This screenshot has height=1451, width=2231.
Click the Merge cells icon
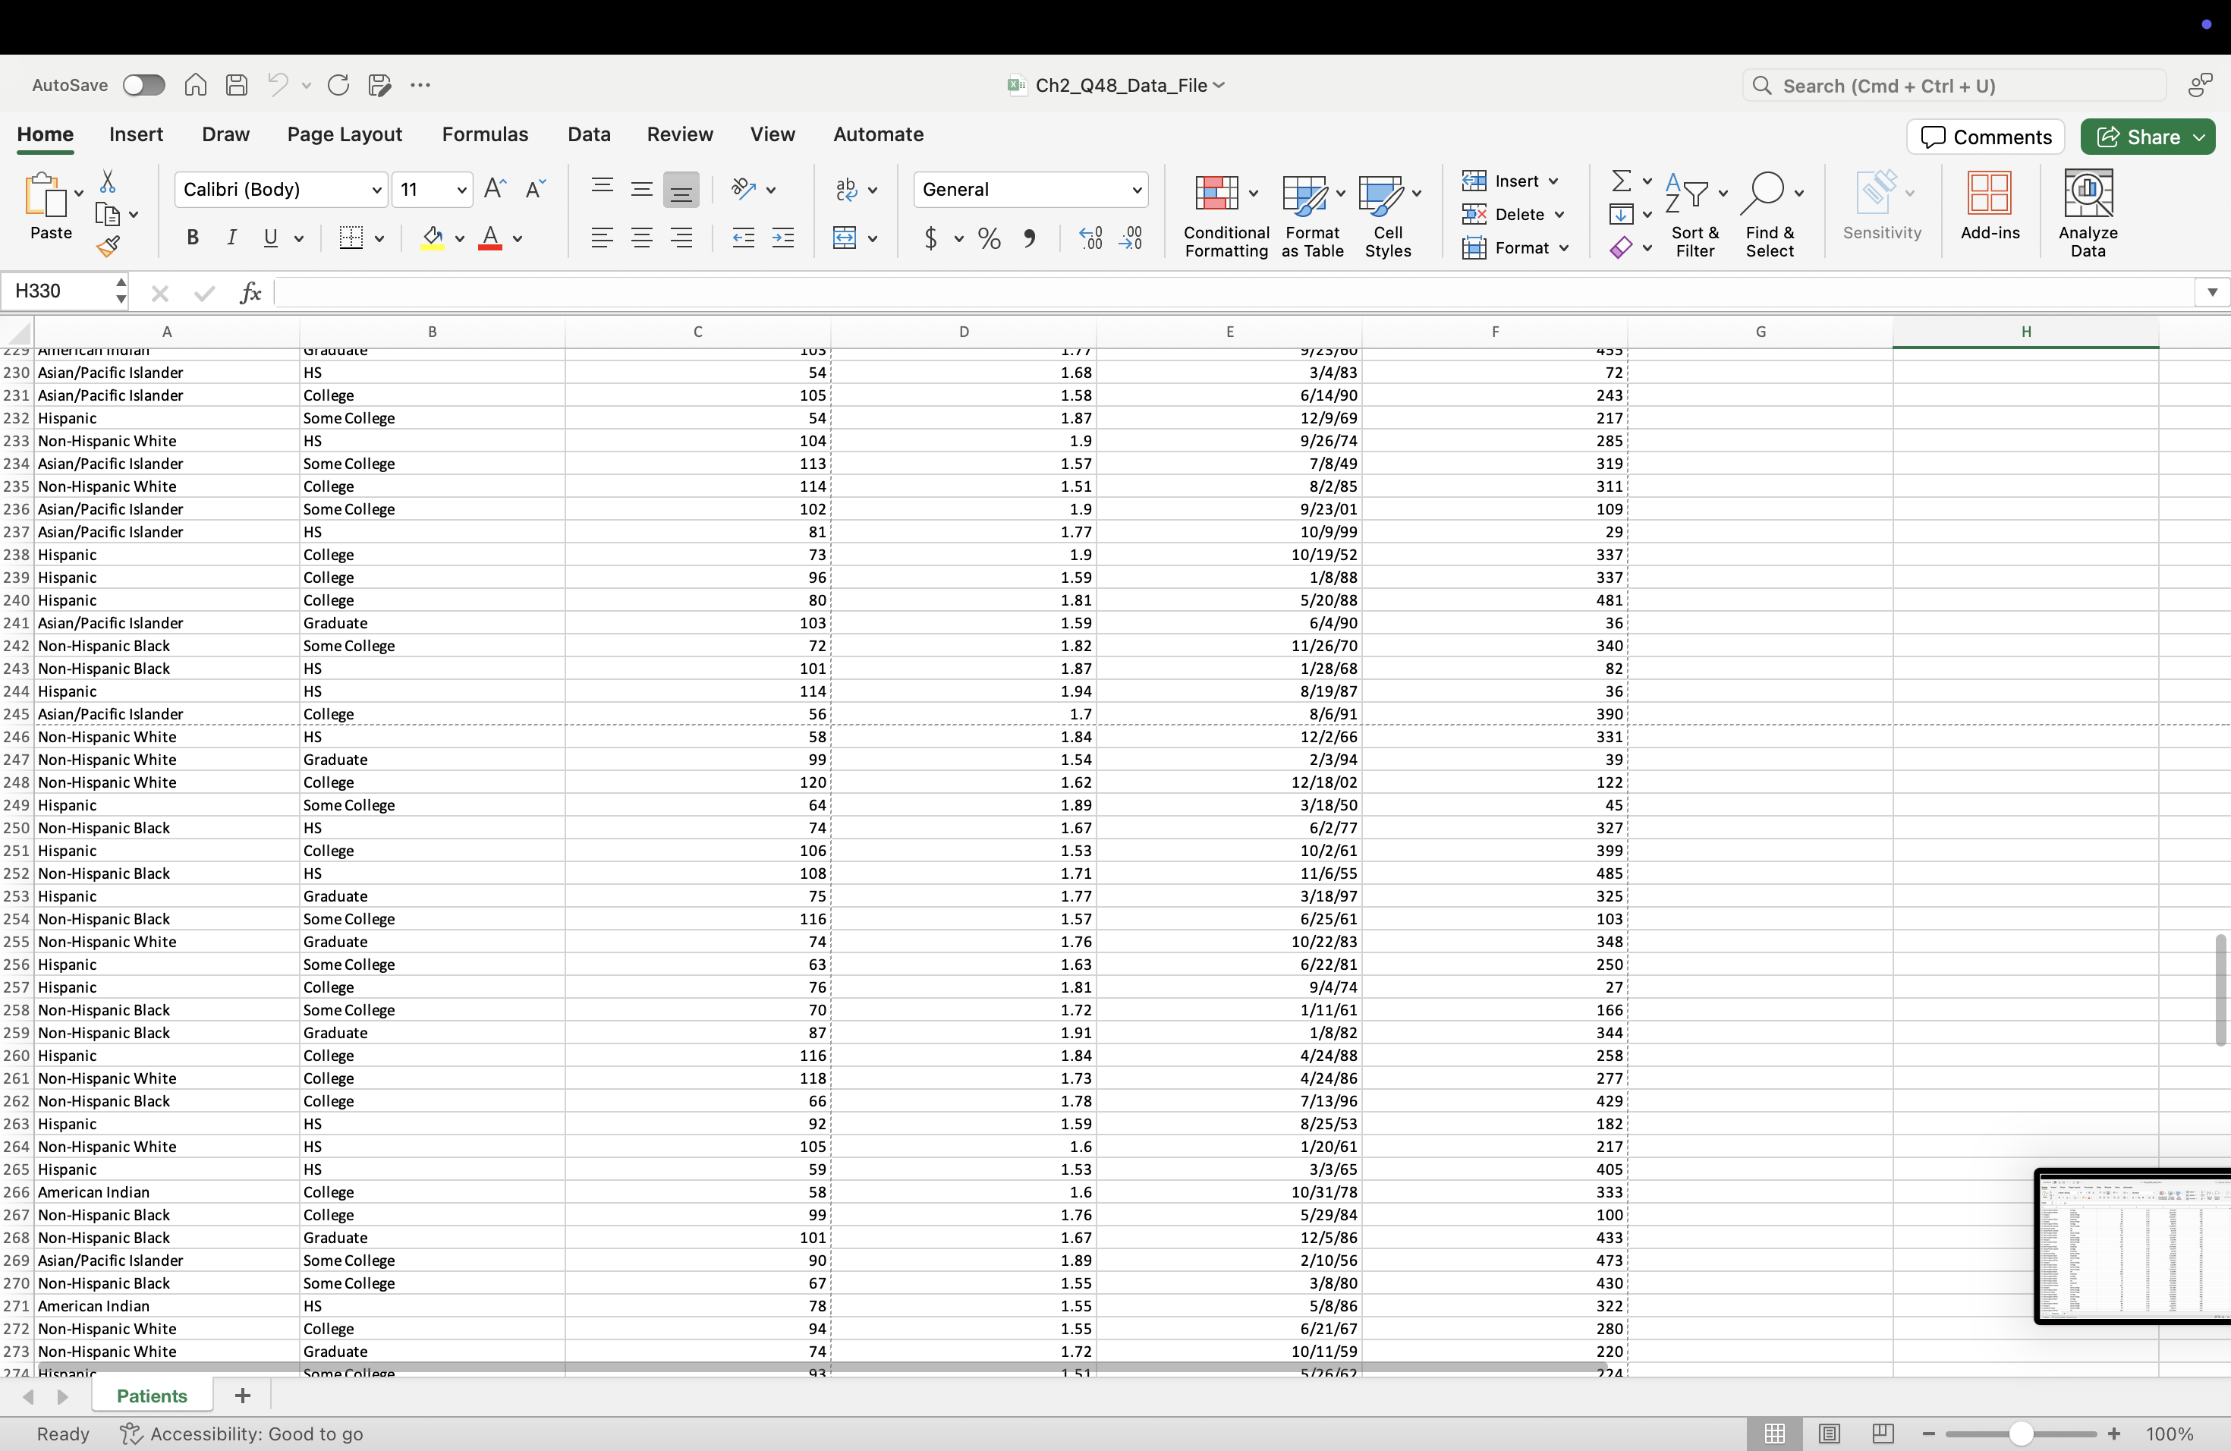pos(845,238)
